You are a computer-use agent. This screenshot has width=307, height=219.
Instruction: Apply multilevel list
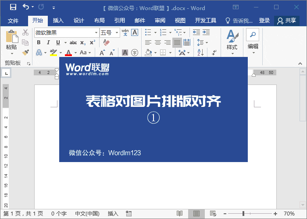pos(178,32)
